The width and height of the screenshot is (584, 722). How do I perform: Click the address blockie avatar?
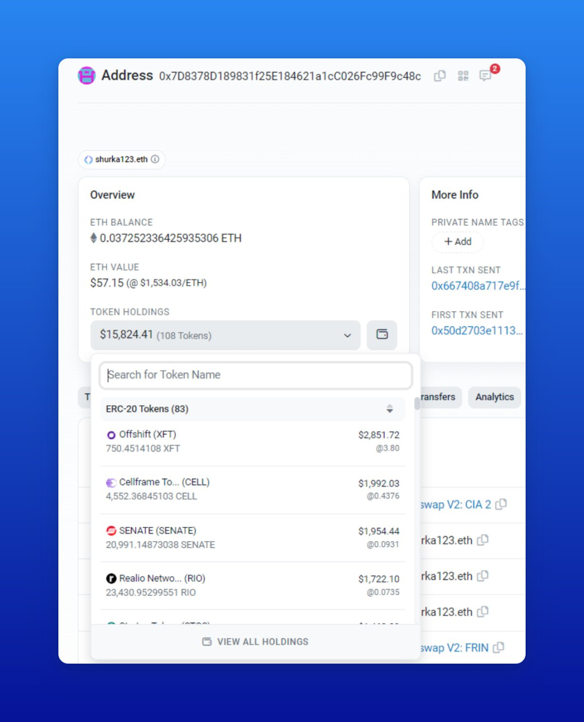pos(87,76)
